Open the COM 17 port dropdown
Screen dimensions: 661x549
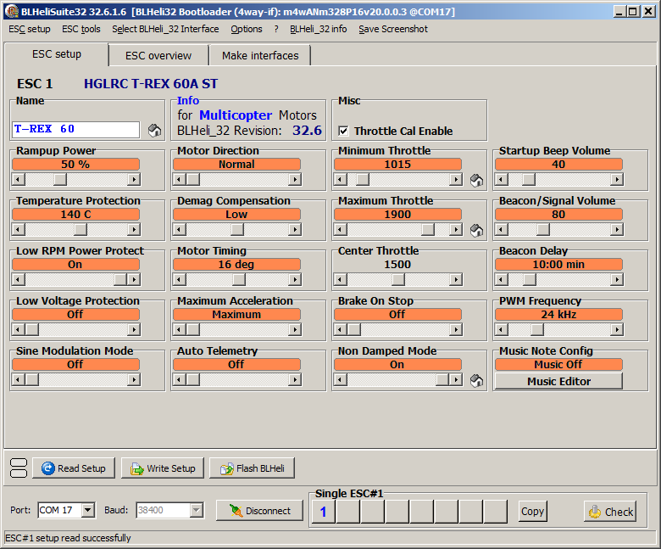point(87,510)
